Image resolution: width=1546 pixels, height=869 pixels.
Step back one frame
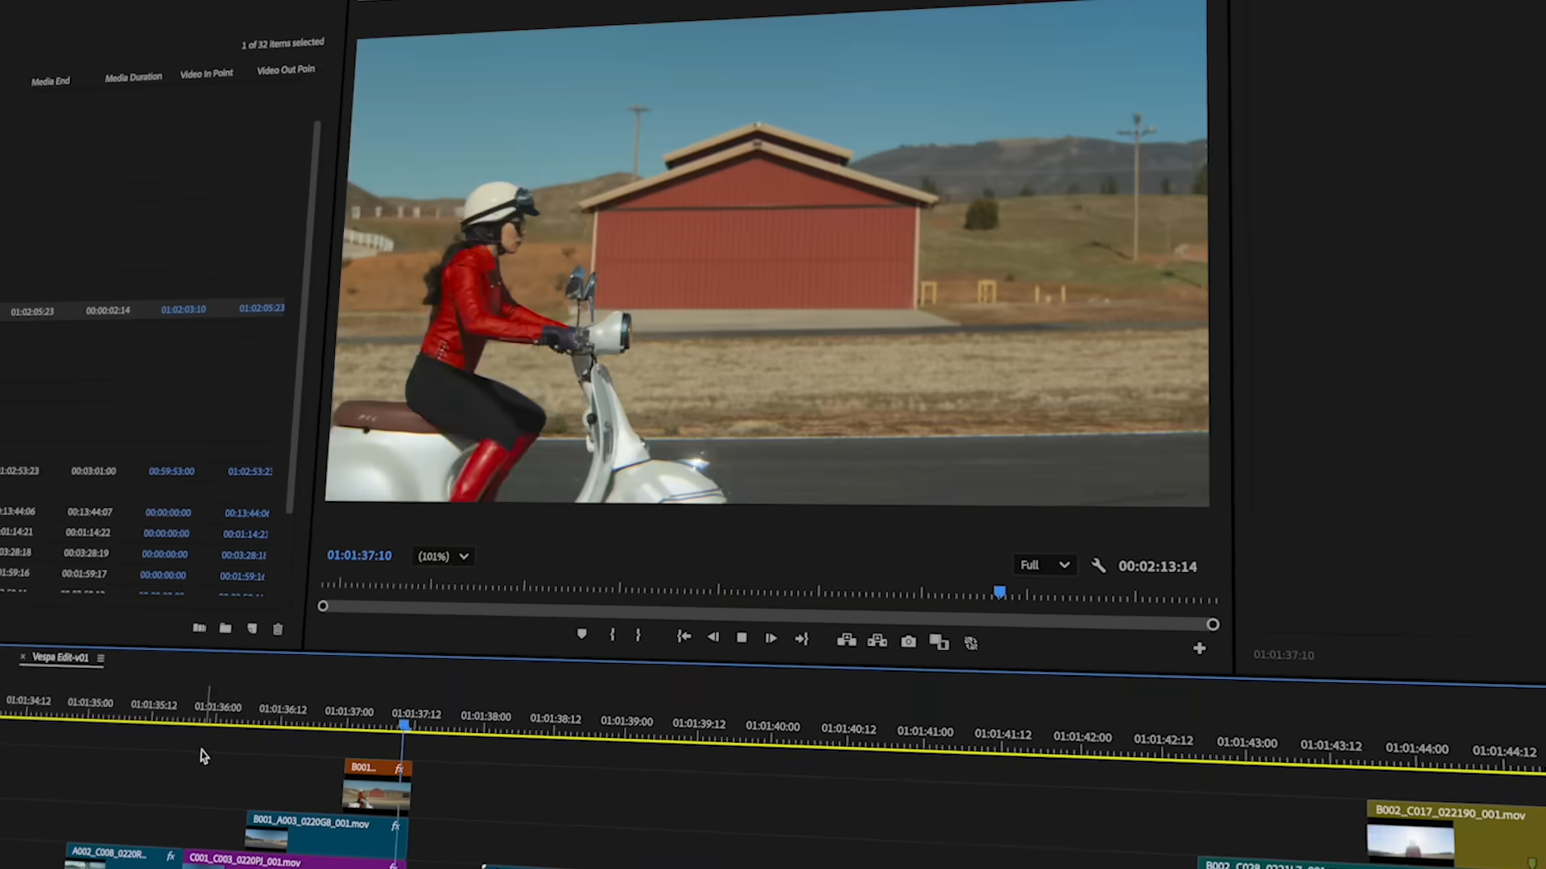point(713,637)
